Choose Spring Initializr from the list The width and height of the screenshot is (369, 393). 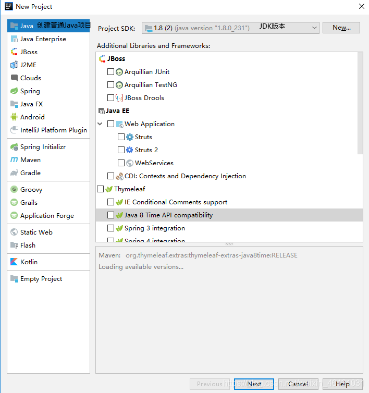pos(48,147)
